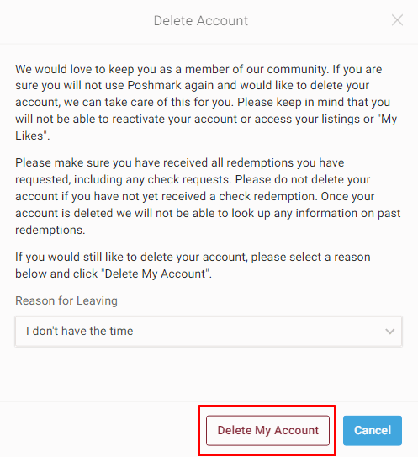Cancel the account deletion
This screenshot has height=457, width=418.
point(373,430)
